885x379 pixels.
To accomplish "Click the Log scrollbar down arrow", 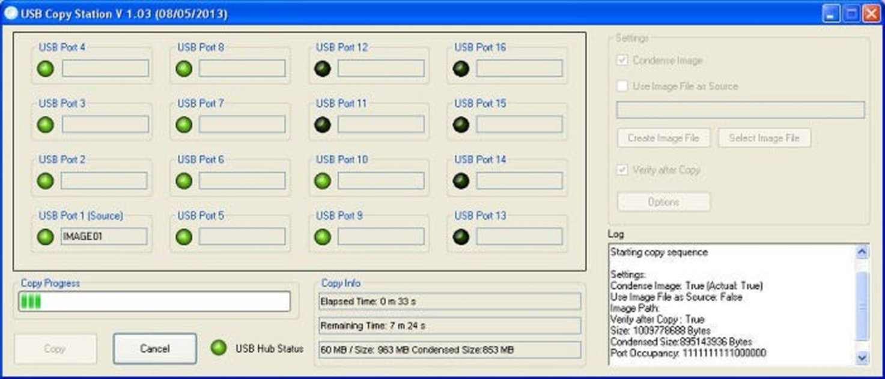I will [862, 357].
